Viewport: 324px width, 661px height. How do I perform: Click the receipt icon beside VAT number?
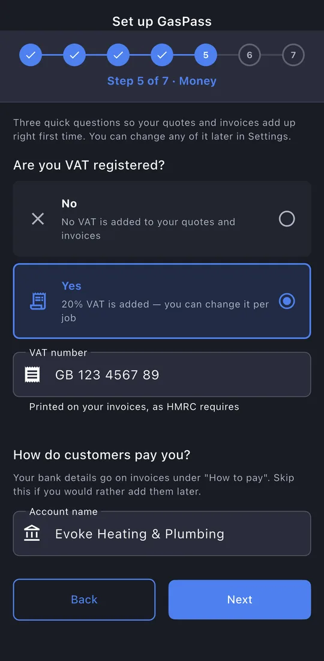click(x=32, y=374)
